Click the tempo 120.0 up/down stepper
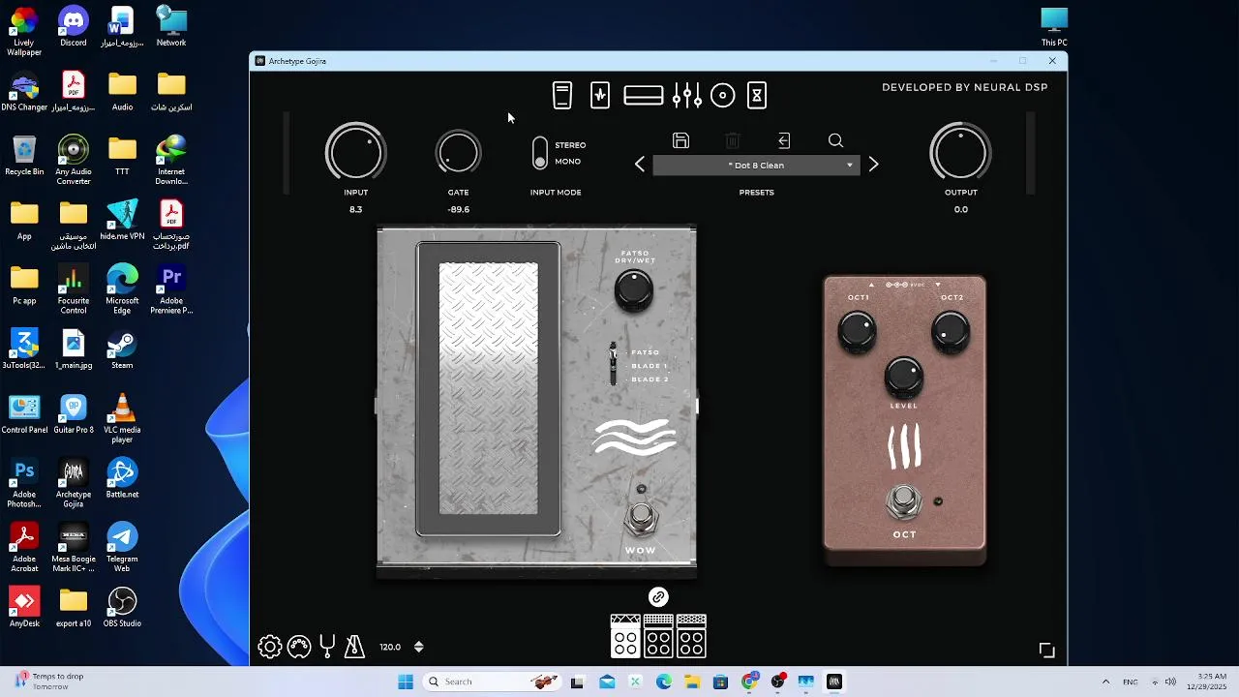This screenshot has height=697, width=1239. click(418, 647)
